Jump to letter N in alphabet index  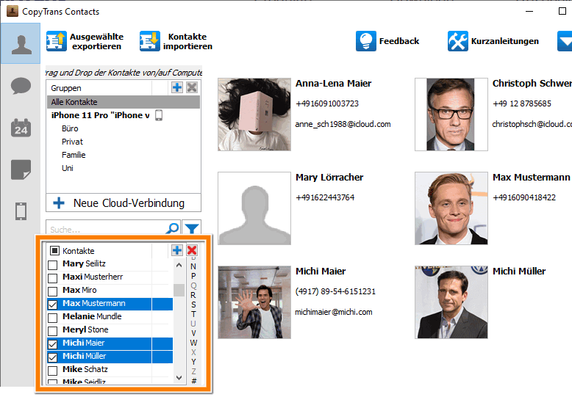[193, 266]
